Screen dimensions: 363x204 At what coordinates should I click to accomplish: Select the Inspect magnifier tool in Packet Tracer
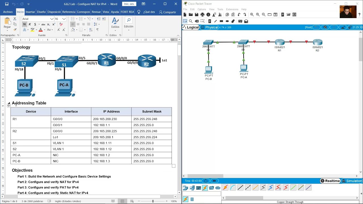coord(191,21)
